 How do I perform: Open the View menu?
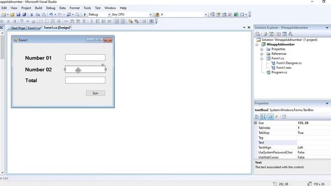click(x=14, y=8)
